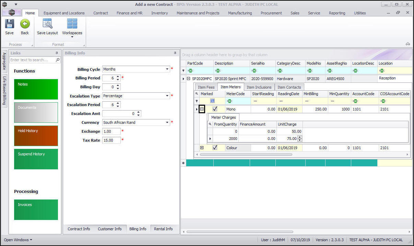This screenshot has height=246, width=414.
Task: Uncheck the Marked checkbox for Colour meter
Action: tap(215, 148)
